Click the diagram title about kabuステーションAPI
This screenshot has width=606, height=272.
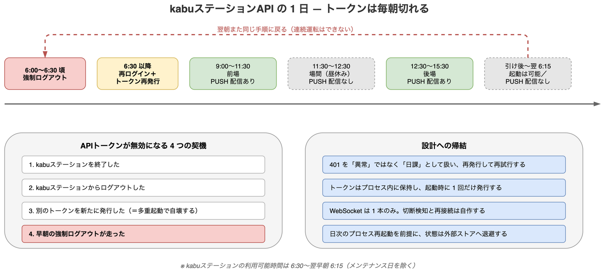(x=299, y=8)
